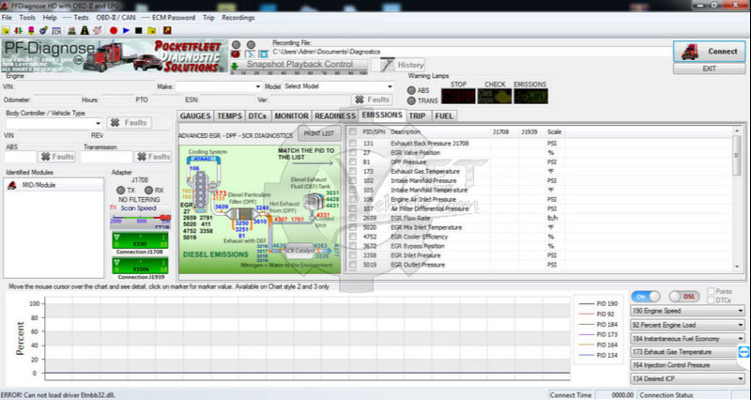
Task: Click the PID list vertical scrollbar
Action: (737, 199)
